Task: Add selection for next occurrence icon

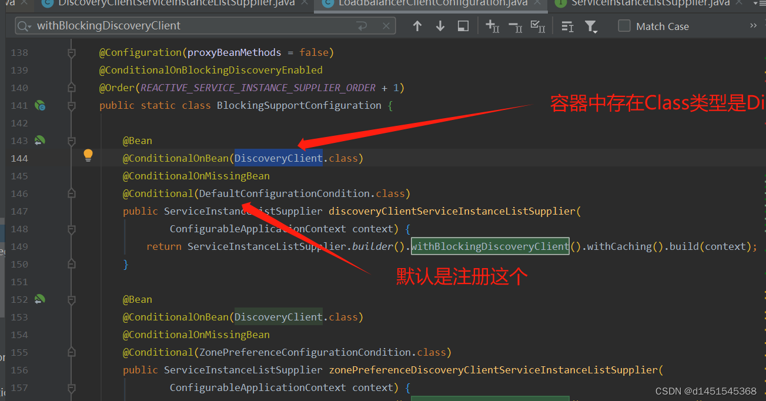Action: point(492,26)
